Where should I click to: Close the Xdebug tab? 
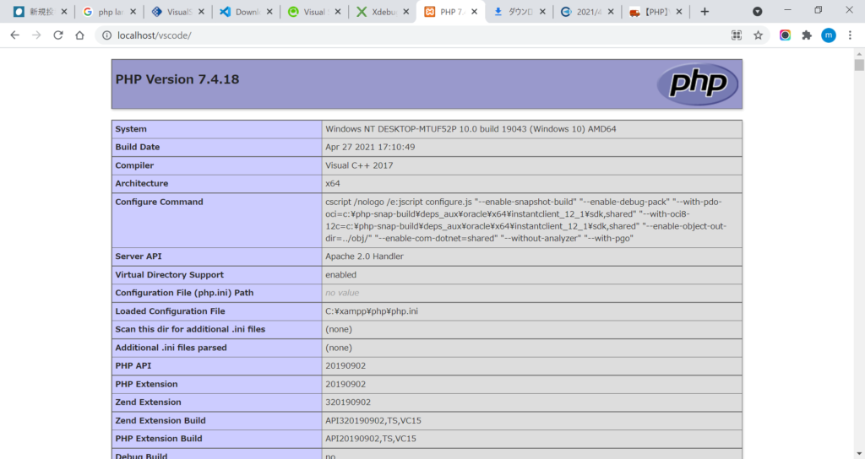pos(406,12)
